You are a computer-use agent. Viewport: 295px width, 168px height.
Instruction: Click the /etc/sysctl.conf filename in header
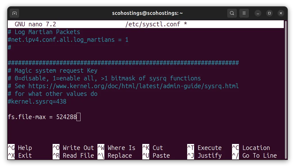point(153,24)
